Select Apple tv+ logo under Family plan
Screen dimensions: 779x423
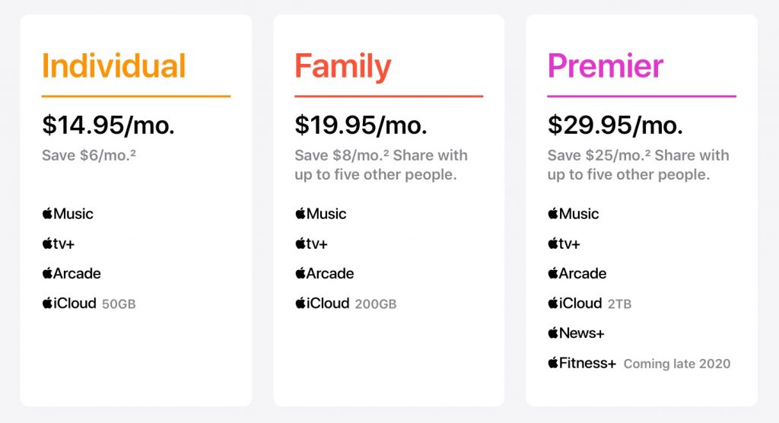tap(311, 243)
